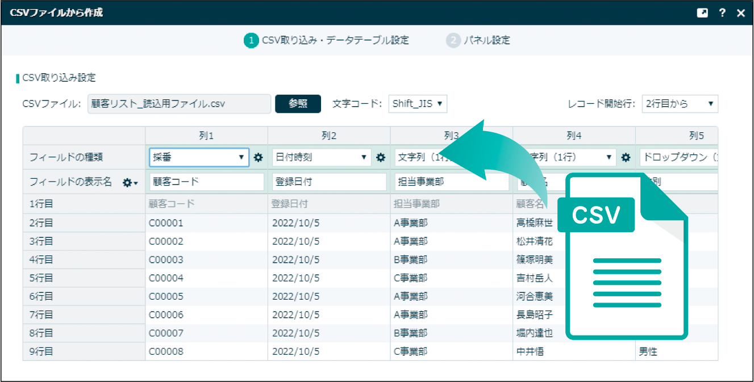Open the レコード開始行 dropdown

coord(680,104)
